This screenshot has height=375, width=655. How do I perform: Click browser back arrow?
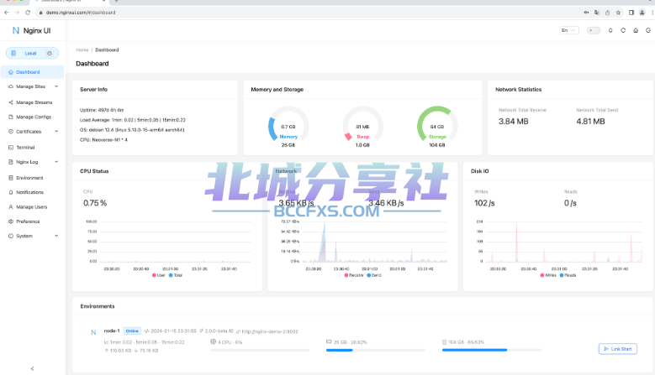(6, 13)
